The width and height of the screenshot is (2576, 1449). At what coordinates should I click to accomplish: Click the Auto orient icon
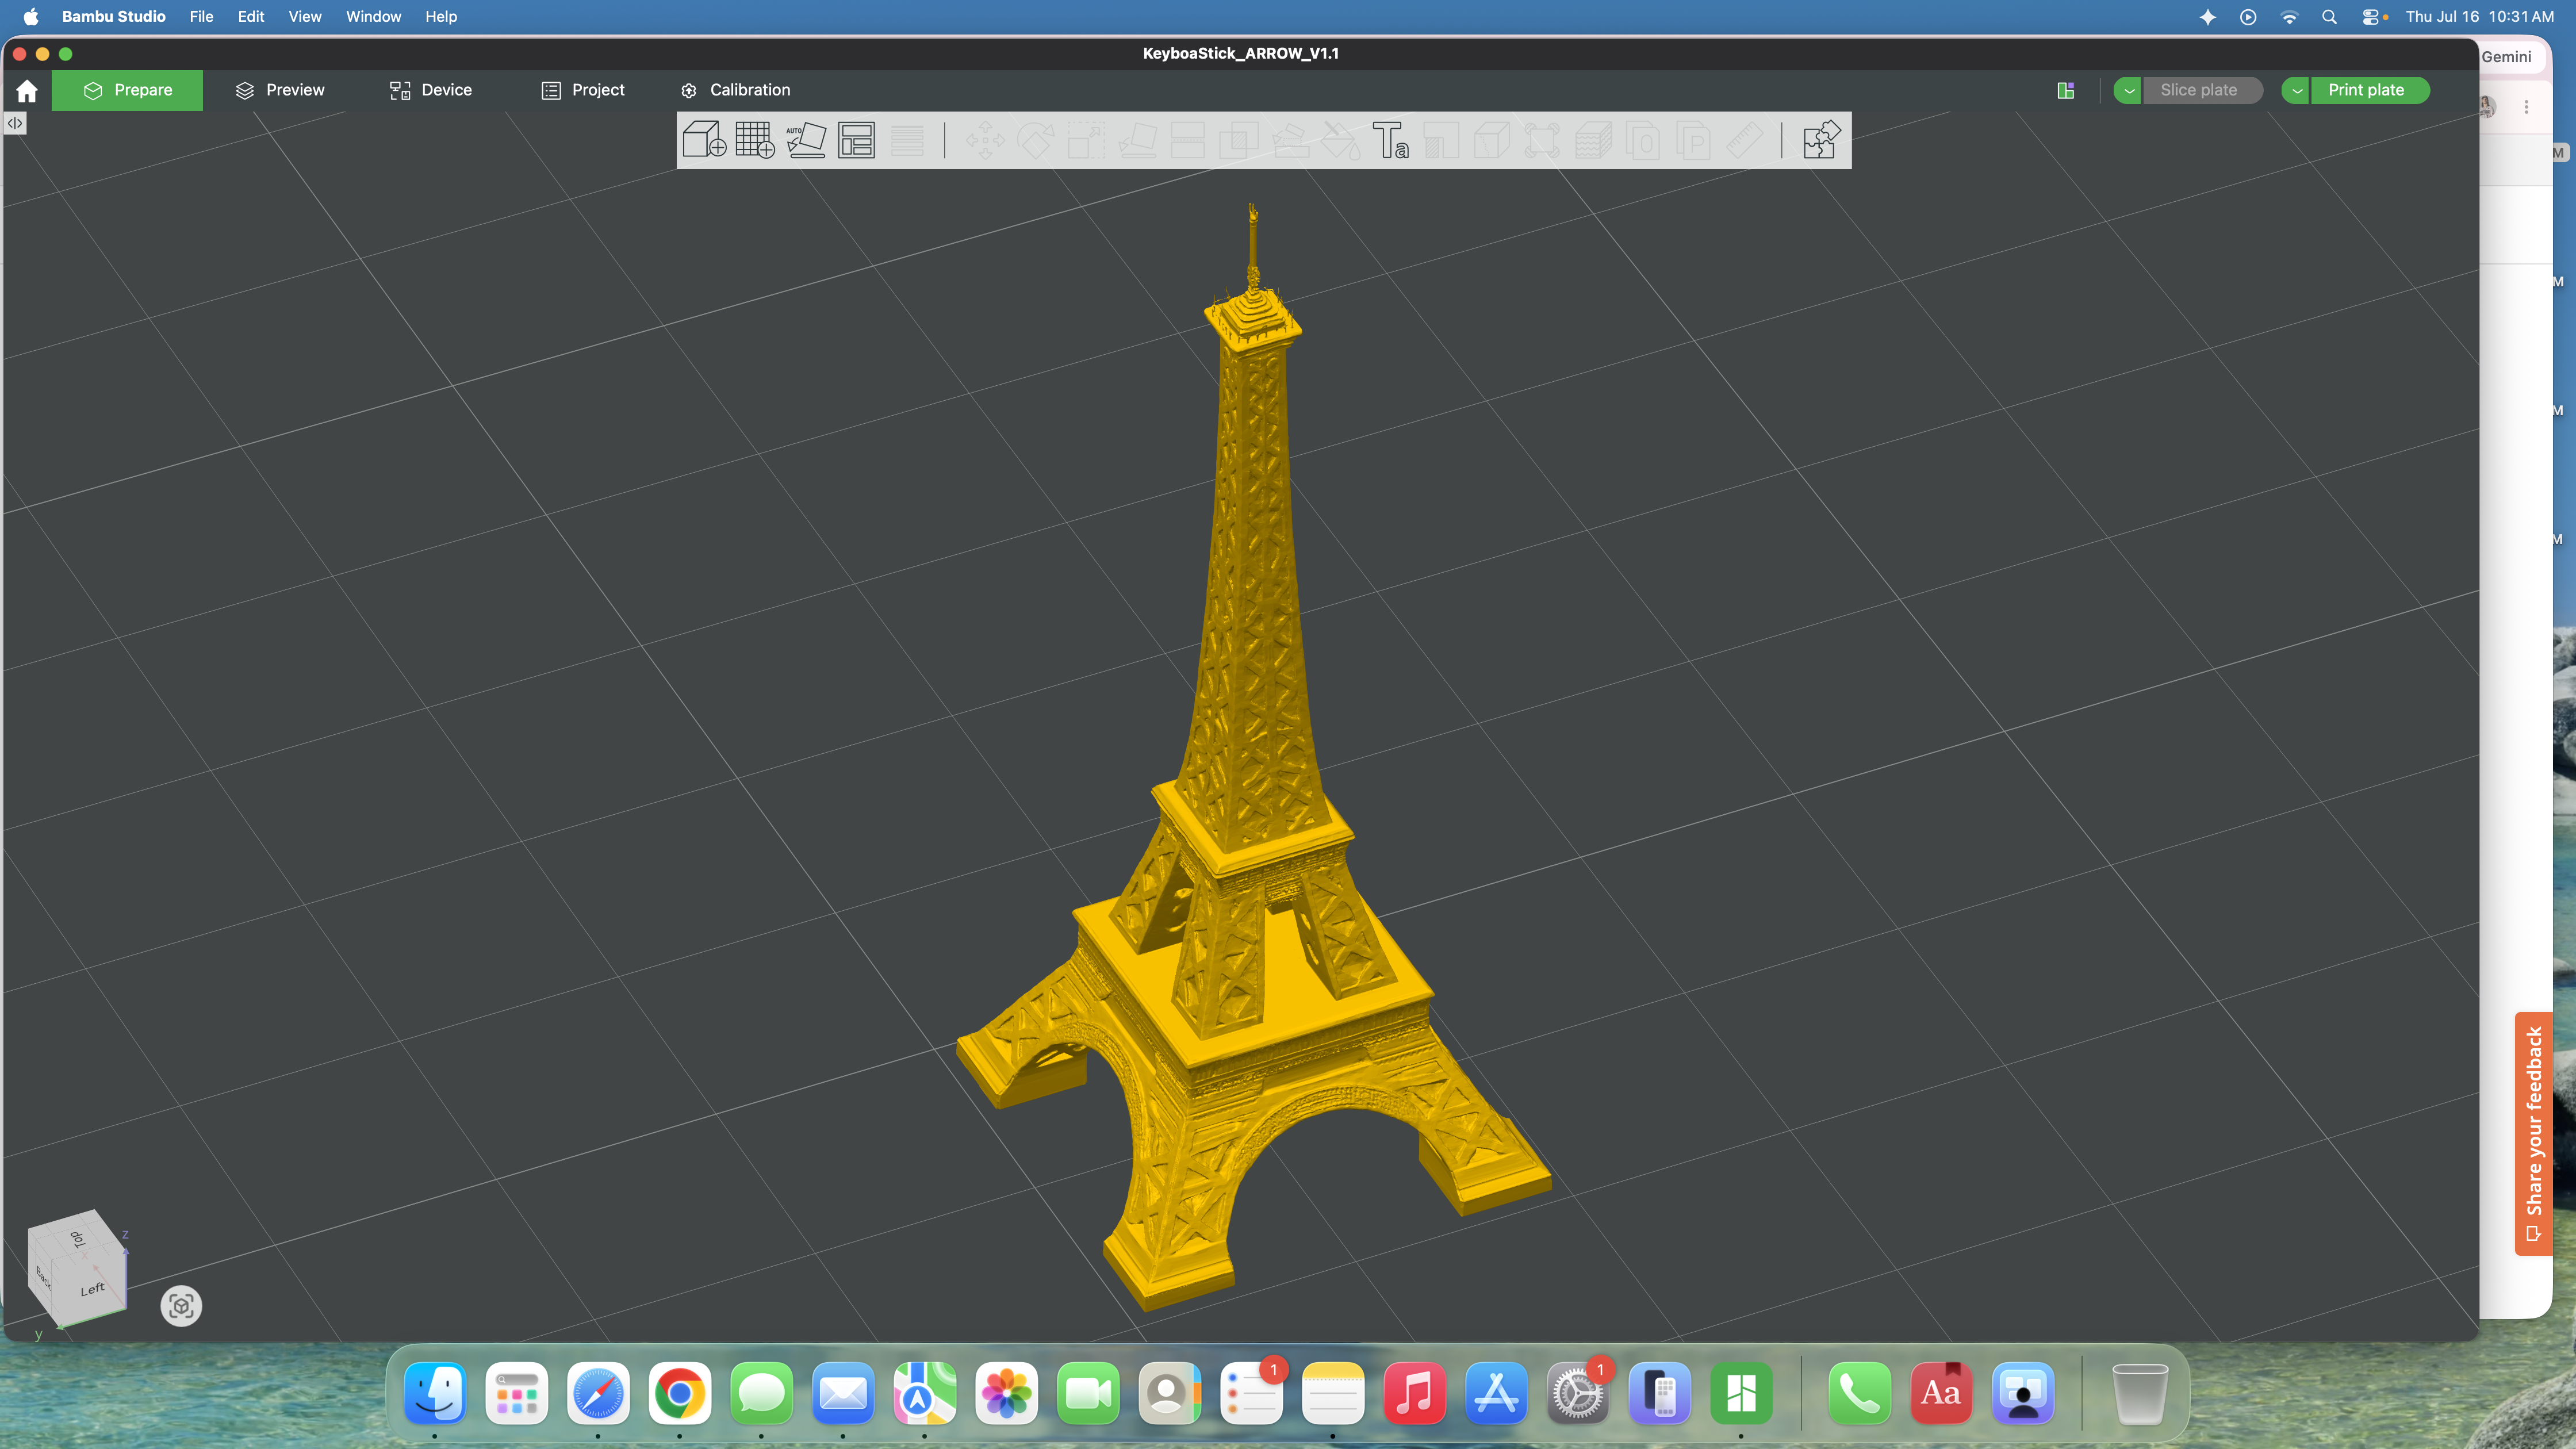[x=806, y=140]
